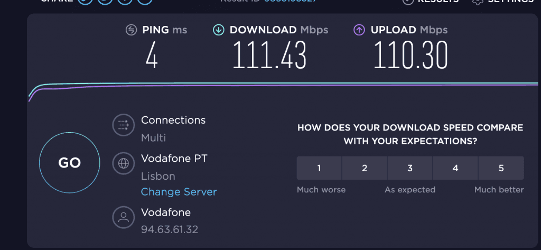541x250 pixels.
Task: Click the Connections mode icon
Action: (123, 125)
